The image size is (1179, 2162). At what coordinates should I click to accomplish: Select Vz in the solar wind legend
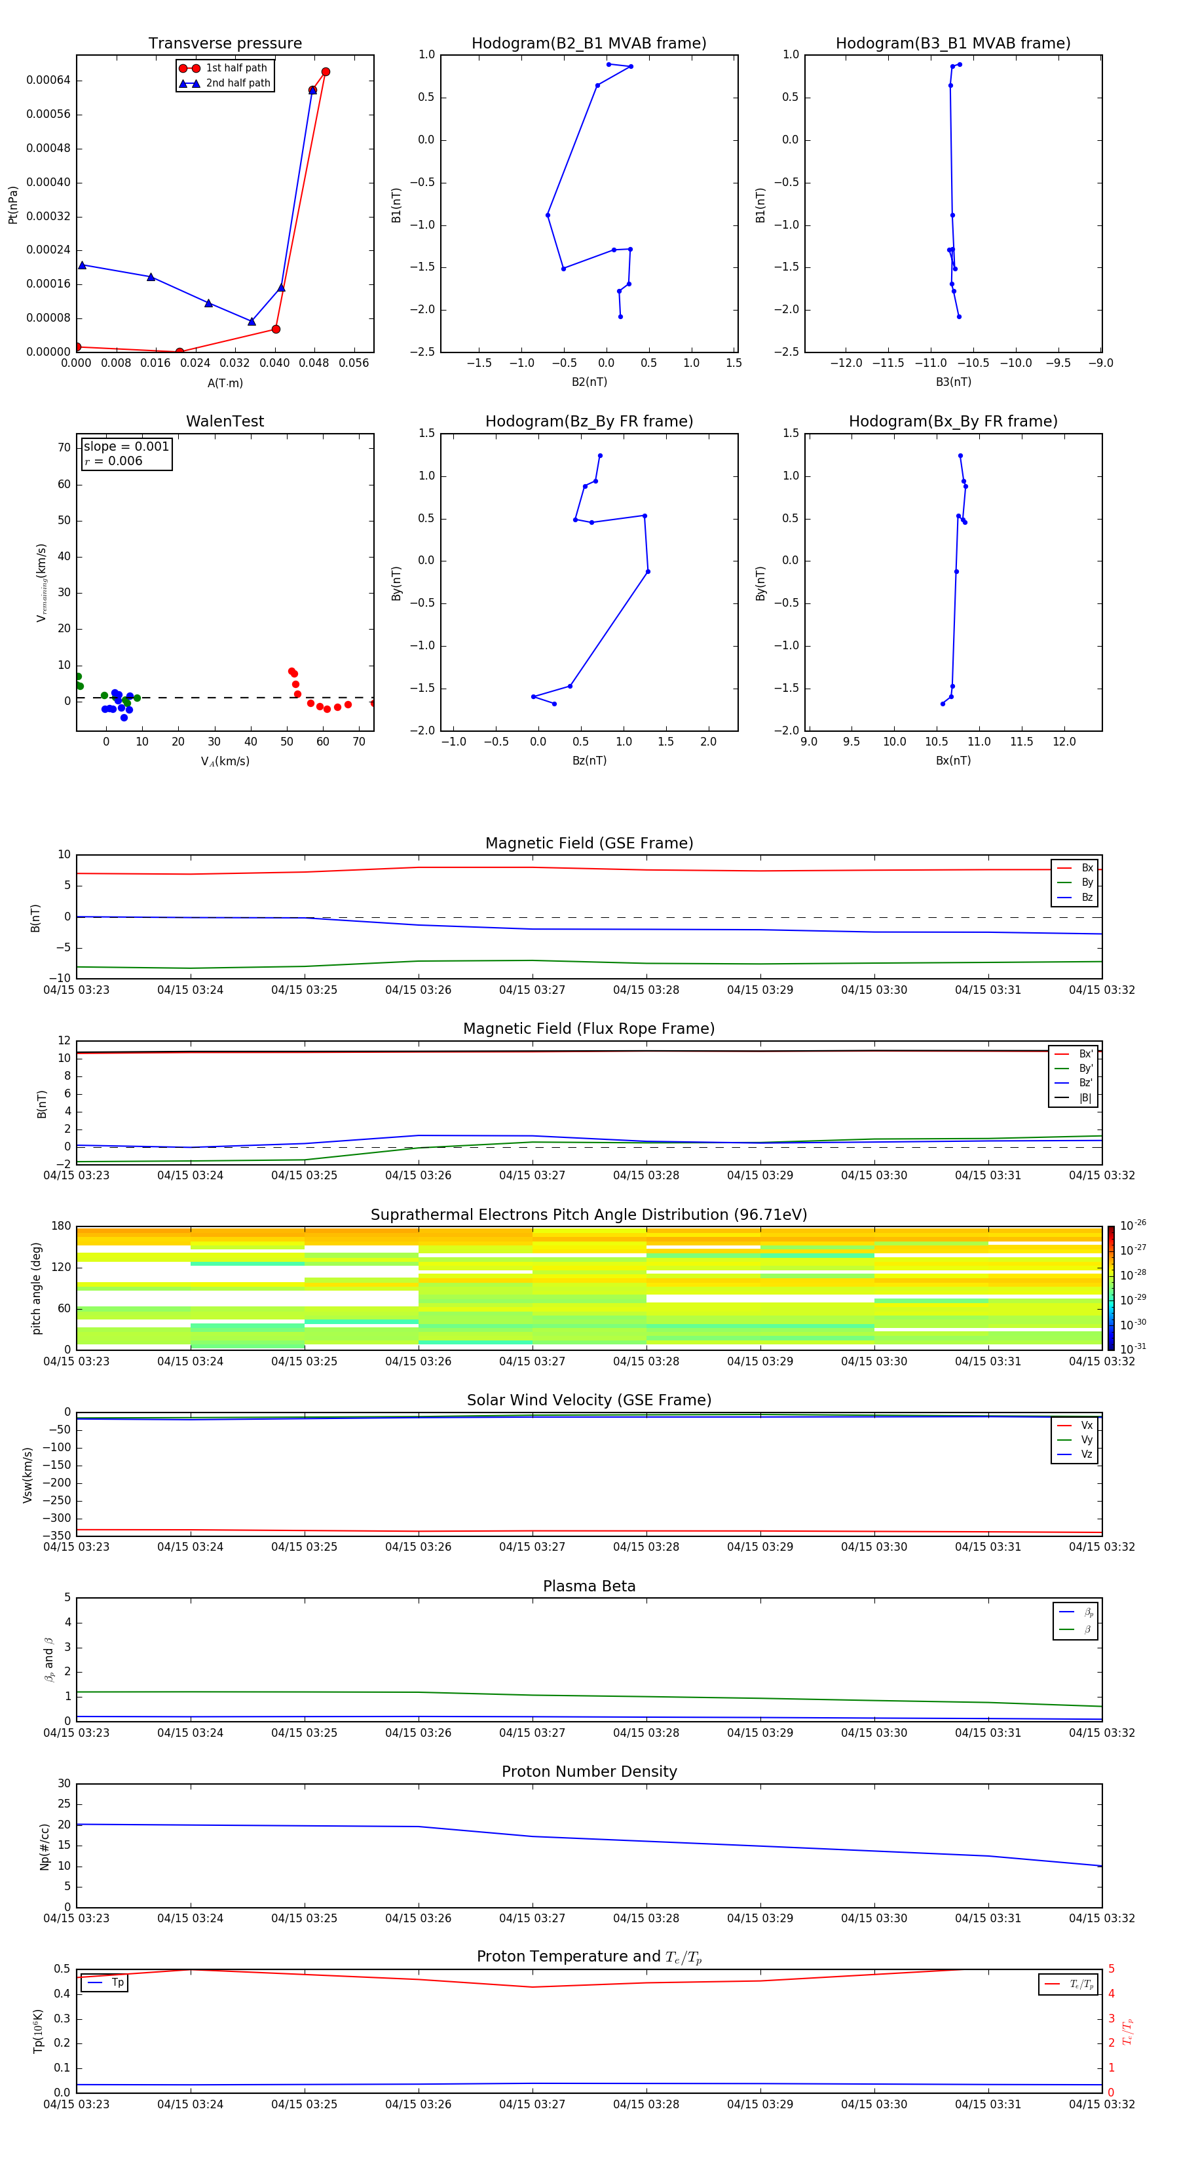(x=1075, y=1454)
